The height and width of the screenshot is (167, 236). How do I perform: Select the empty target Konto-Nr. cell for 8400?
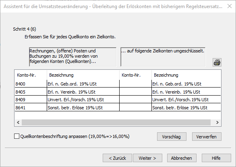pyautogui.click(x=135, y=83)
